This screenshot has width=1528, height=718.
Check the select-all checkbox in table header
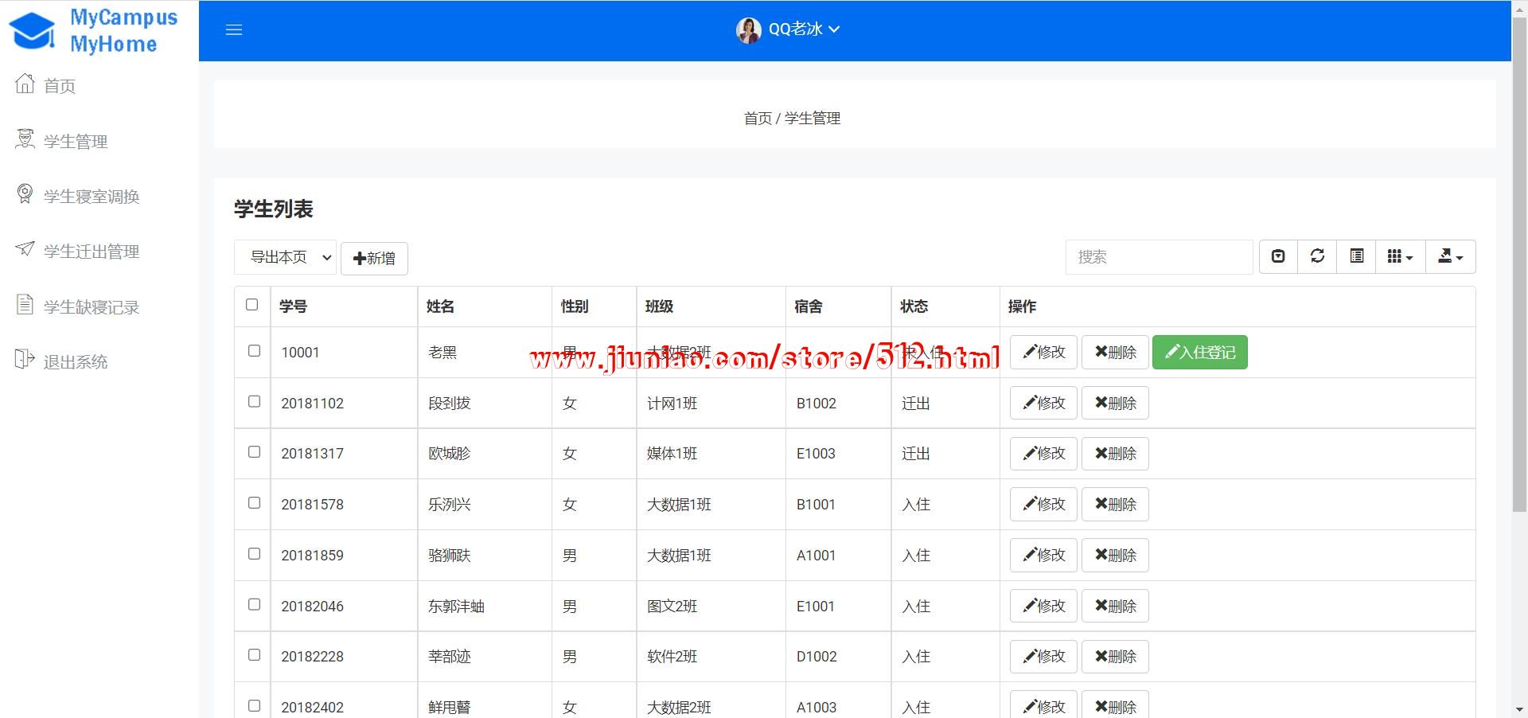point(252,305)
